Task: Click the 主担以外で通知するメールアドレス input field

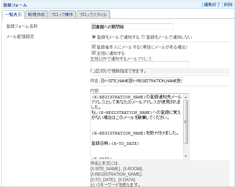Action: click(140, 64)
